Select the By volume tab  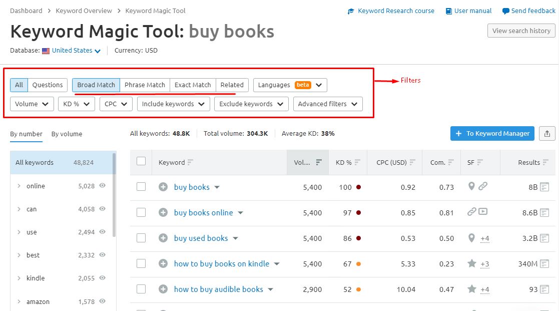[67, 134]
